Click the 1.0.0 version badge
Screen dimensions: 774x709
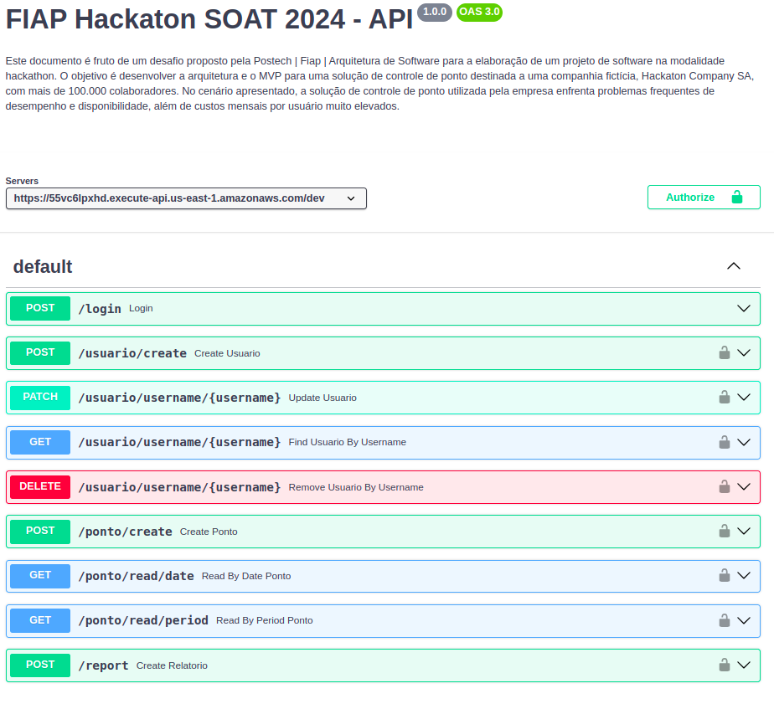pos(435,12)
